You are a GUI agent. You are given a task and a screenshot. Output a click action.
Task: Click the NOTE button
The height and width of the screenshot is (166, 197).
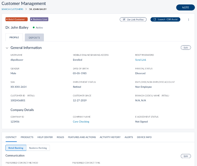[x=186, y=8]
